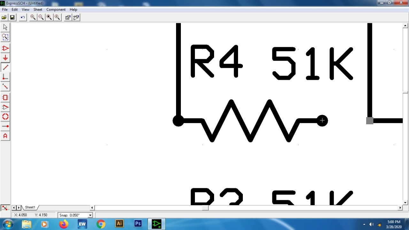Open the View menu

coord(26,10)
